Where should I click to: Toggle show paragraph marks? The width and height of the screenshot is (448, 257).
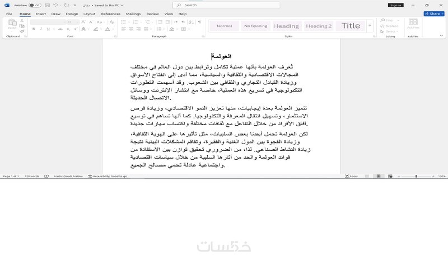199,22
